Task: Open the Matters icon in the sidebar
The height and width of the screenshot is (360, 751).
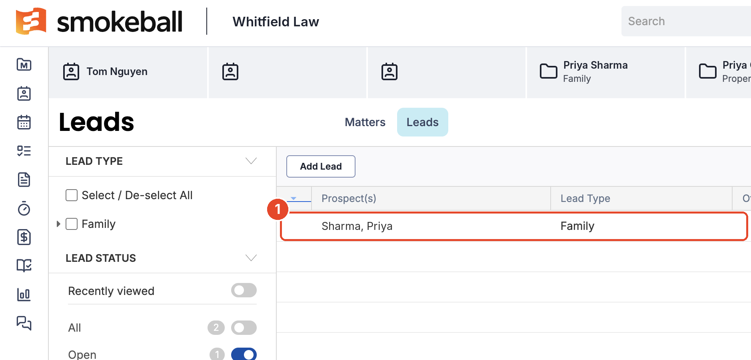Action: coord(24,64)
